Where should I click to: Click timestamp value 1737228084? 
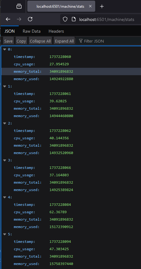click(60, 205)
